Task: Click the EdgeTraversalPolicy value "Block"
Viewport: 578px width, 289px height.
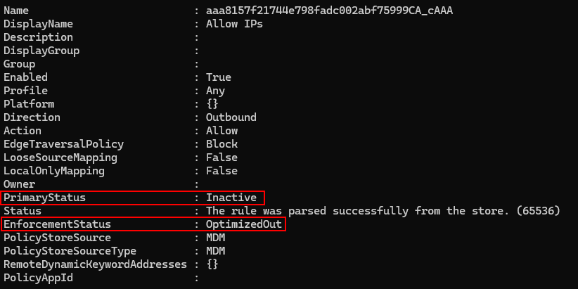Action: (221, 144)
